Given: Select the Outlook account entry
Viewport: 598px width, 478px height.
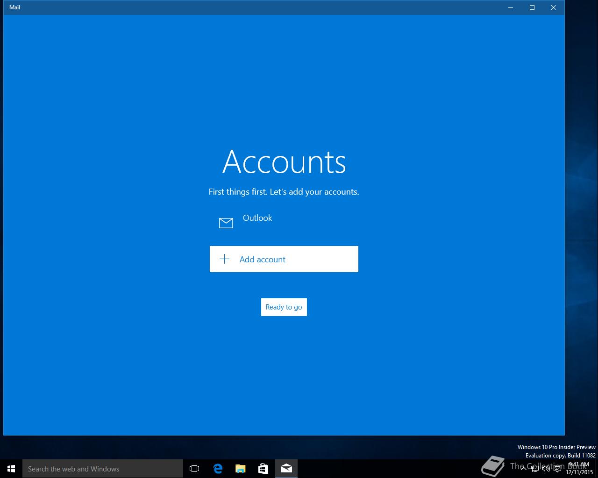Looking at the screenshot, I should click(x=284, y=223).
